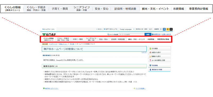Open よくある質問と回答 with the pink question icon
The width and height of the screenshot is (213, 97).
pyautogui.click(x=159, y=60)
